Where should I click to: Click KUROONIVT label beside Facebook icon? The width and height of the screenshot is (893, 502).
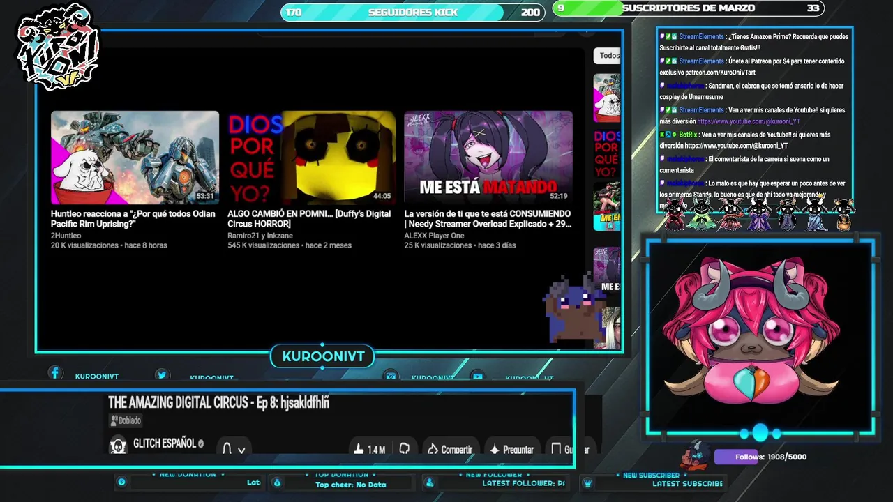pos(97,376)
